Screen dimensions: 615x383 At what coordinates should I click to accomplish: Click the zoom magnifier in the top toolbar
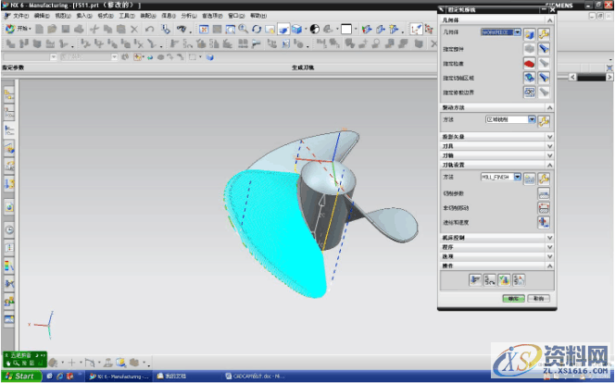point(243,30)
